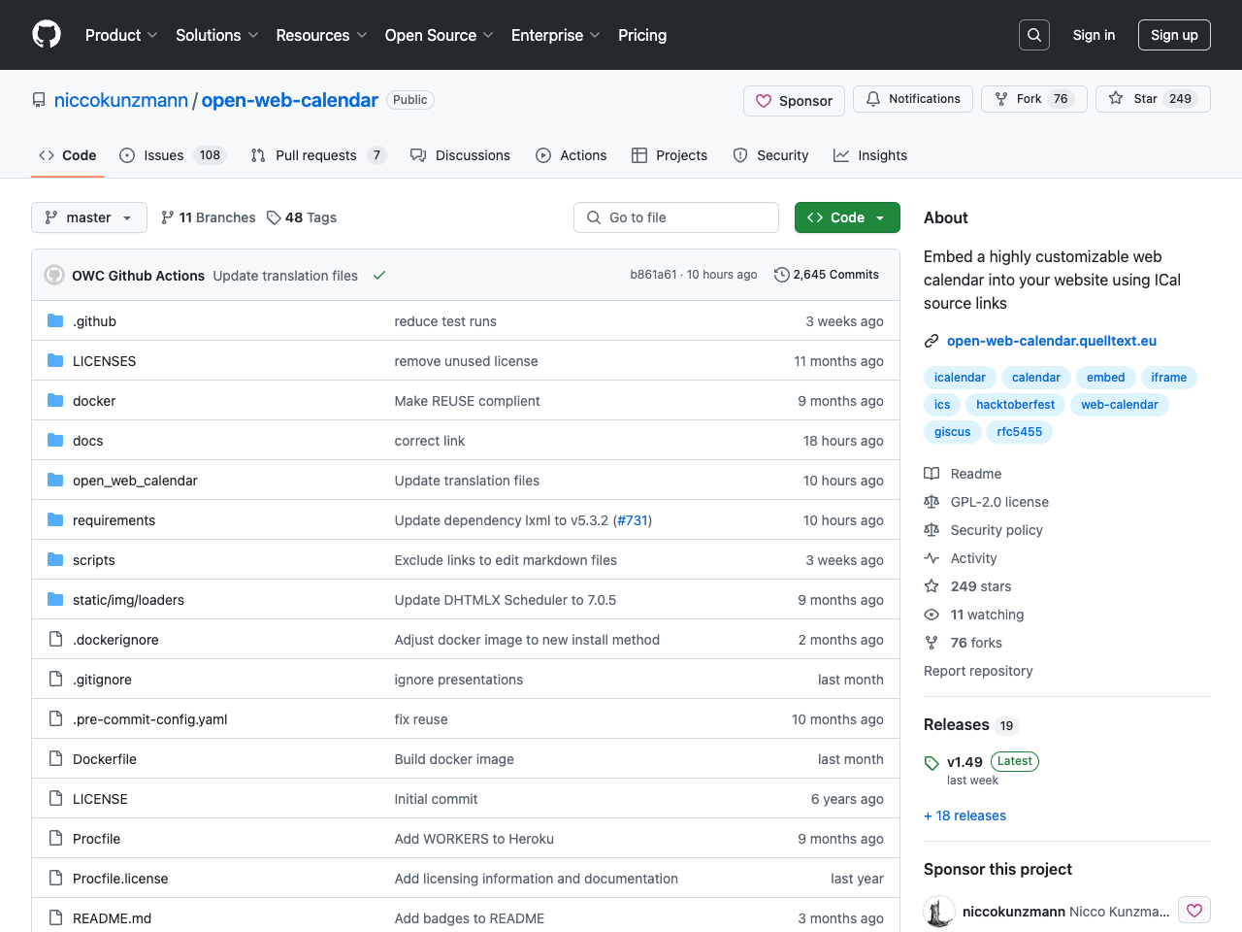Star the repository
Screen dimensions: 1242x932
click(x=1153, y=99)
